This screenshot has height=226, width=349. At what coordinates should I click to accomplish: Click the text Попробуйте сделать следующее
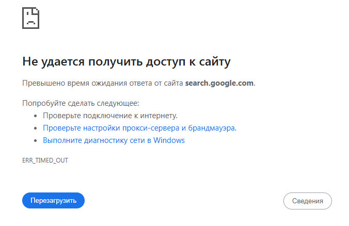pyautogui.click(x=81, y=103)
